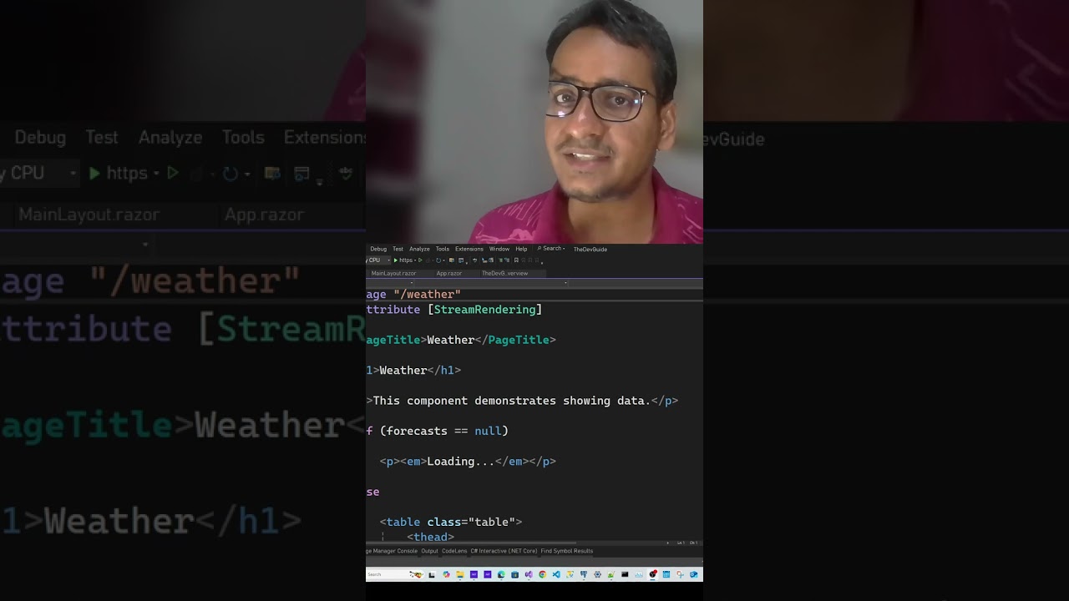Screen dimensions: 1069x601
Task: Click the StreamRendering attribute text
Action: pyautogui.click(x=484, y=310)
